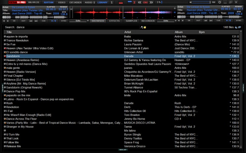Click status icon beside Sandstorm by Darude
This screenshot has width=246, height=153.
click(x=5, y=56)
